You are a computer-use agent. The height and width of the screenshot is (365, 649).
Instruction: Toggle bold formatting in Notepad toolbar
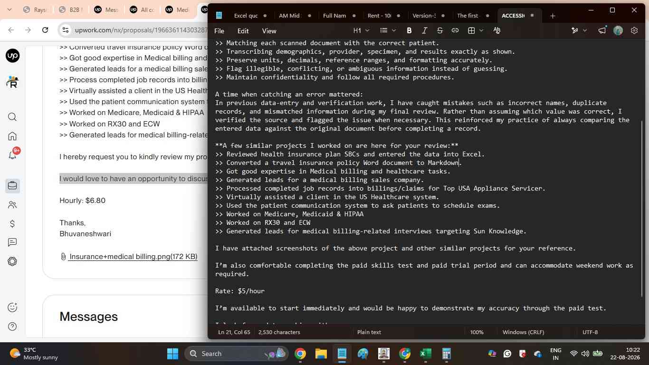point(409,30)
